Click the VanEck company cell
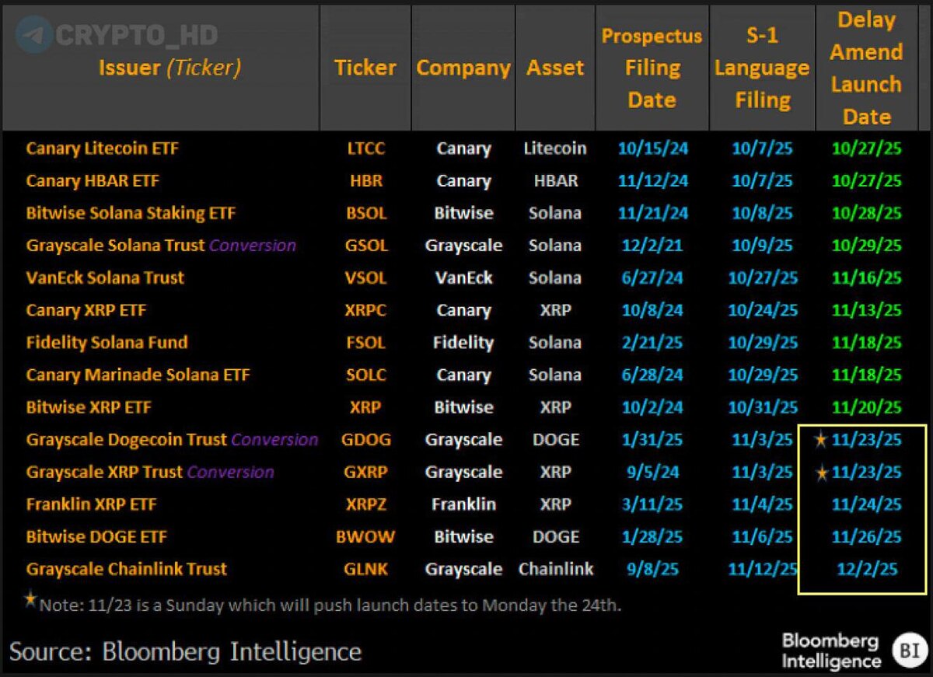This screenshot has width=933, height=677. pos(463,278)
